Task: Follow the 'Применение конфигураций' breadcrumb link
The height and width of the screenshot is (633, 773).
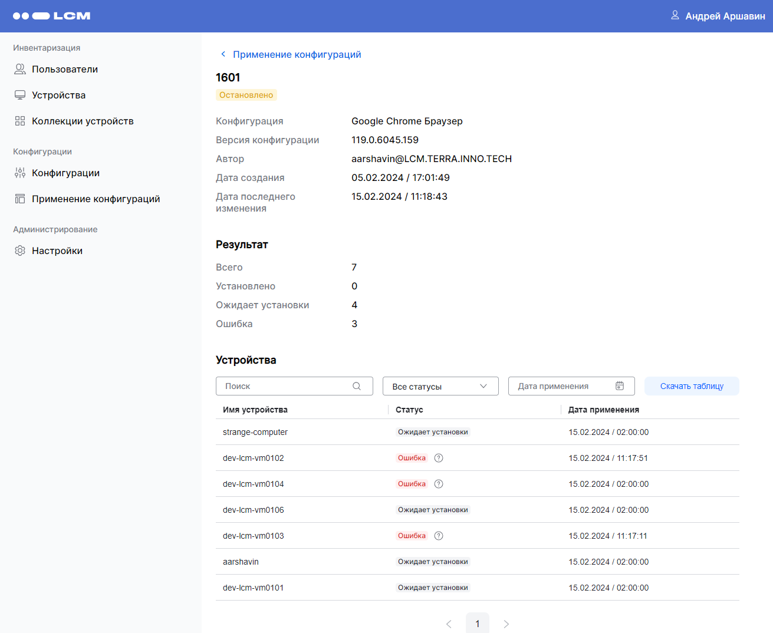Action: point(297,54)
